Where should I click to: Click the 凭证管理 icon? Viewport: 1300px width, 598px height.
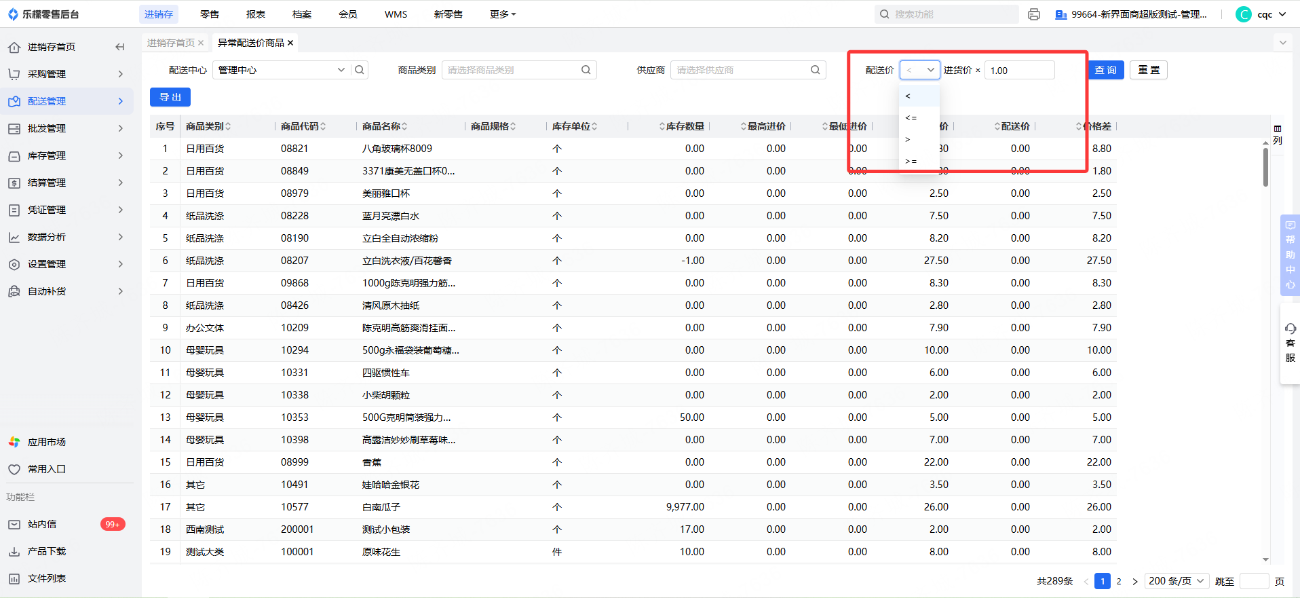14,210
